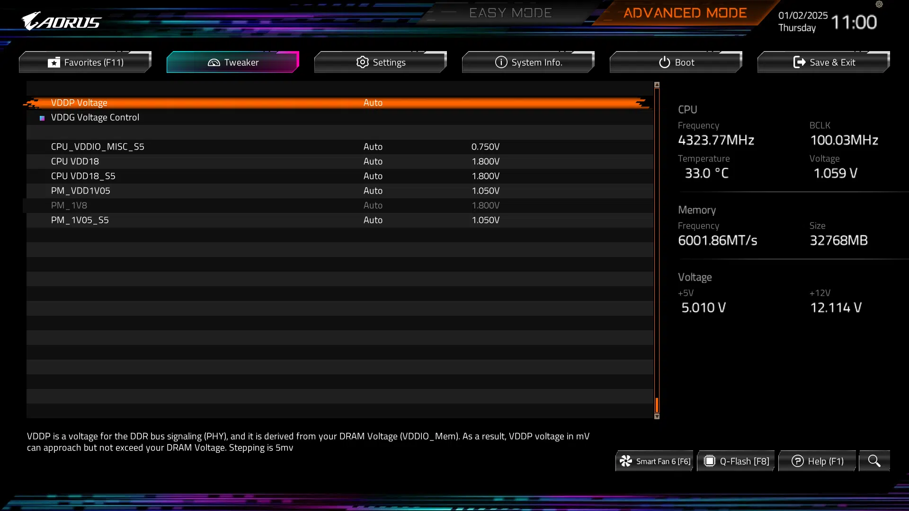Click the 1.050V value for PM_VDD1V05
The width and height of the screenshot is (909, 511).
(x=485, y=191)
